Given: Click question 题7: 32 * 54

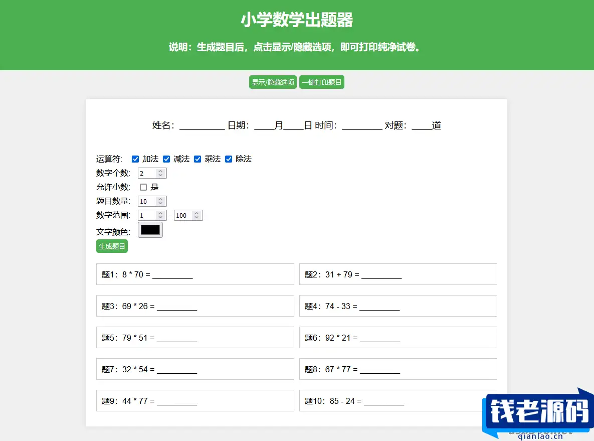Looking at the screenshot, I should click(195, 369).
